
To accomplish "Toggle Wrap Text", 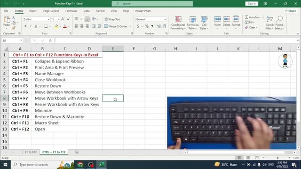I will point(112,19).
